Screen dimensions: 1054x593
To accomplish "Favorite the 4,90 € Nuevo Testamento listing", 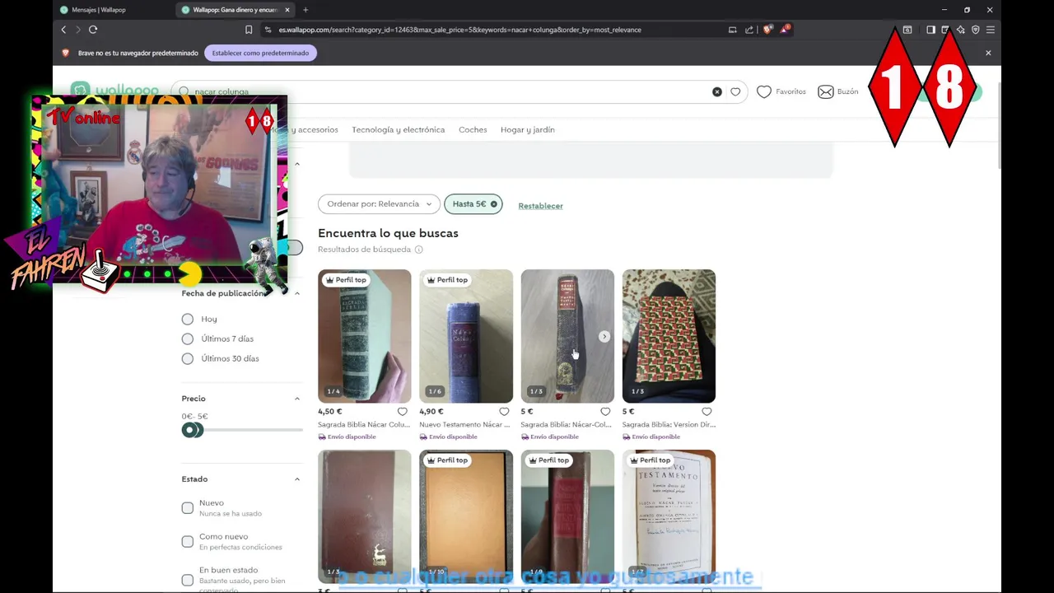I will (504, 412).
